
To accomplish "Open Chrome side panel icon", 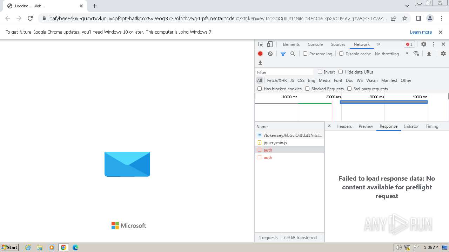I will 418,19.
